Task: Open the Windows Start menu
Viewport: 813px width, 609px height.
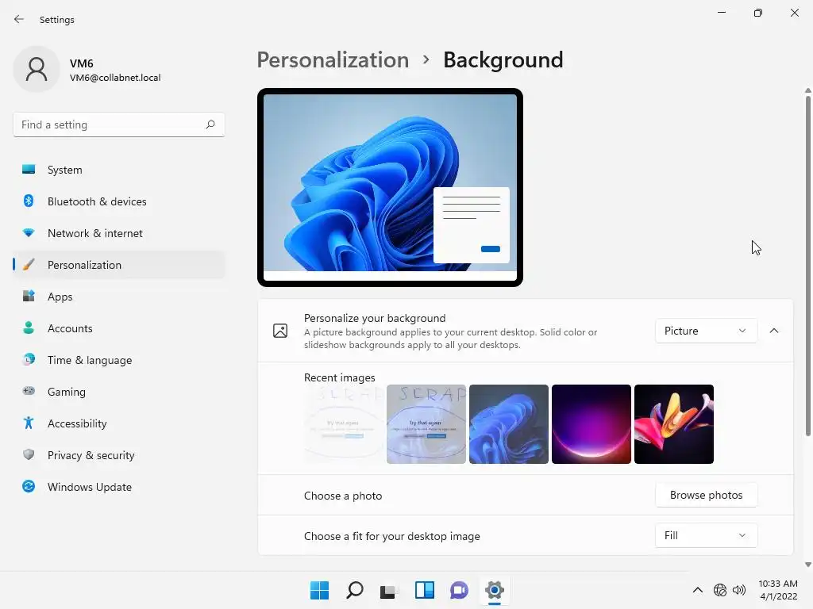Action: pos(319,590)
